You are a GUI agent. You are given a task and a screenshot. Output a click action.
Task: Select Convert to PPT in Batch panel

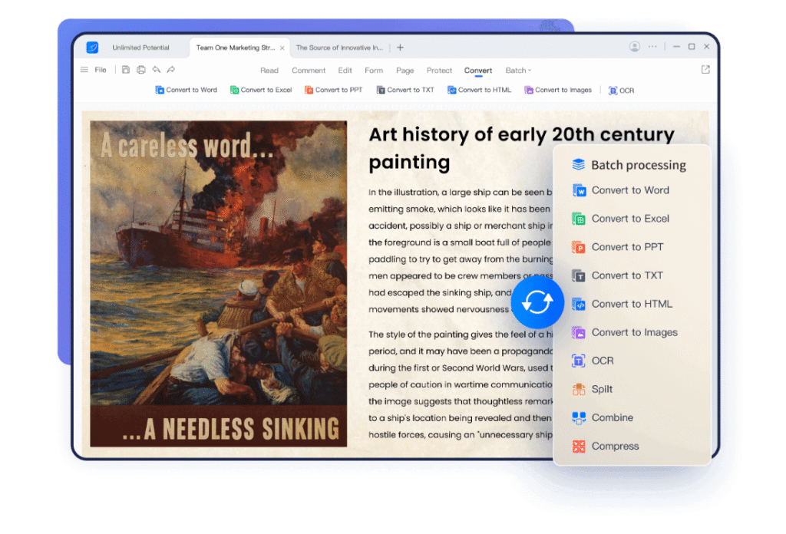click(618, 247)
